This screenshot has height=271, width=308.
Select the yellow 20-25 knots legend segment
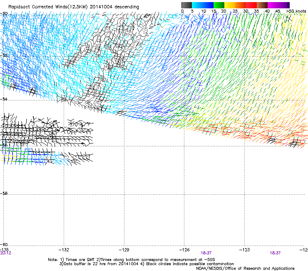pos(230,5)
